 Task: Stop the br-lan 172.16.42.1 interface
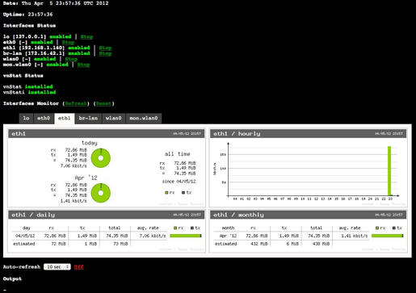point(105,53)
